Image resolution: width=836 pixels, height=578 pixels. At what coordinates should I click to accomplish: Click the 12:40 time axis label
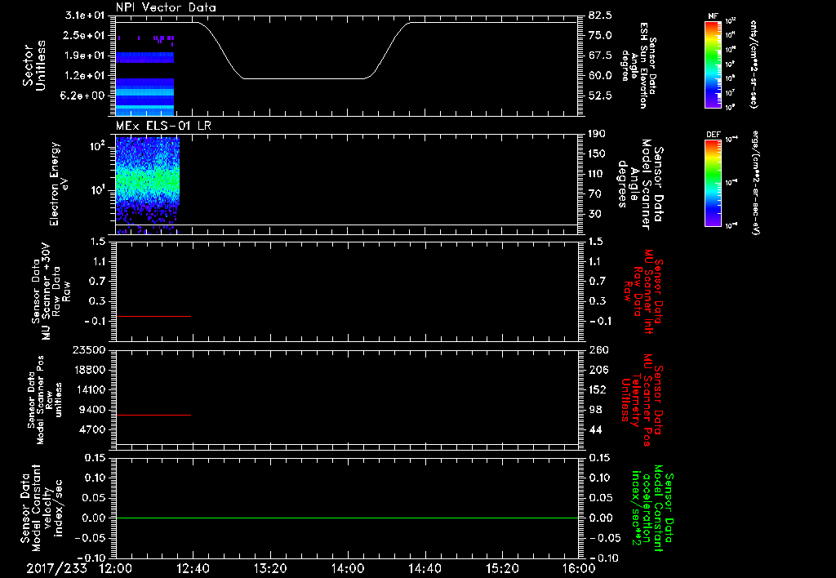click(193, 568)
